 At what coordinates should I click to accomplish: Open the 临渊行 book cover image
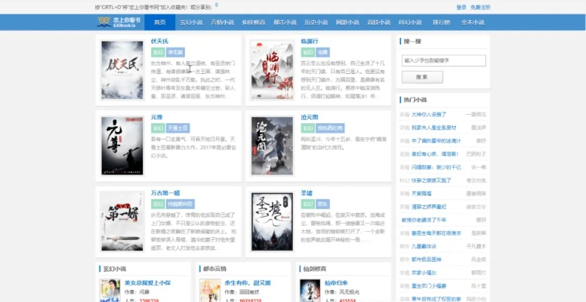click(271, 69)
